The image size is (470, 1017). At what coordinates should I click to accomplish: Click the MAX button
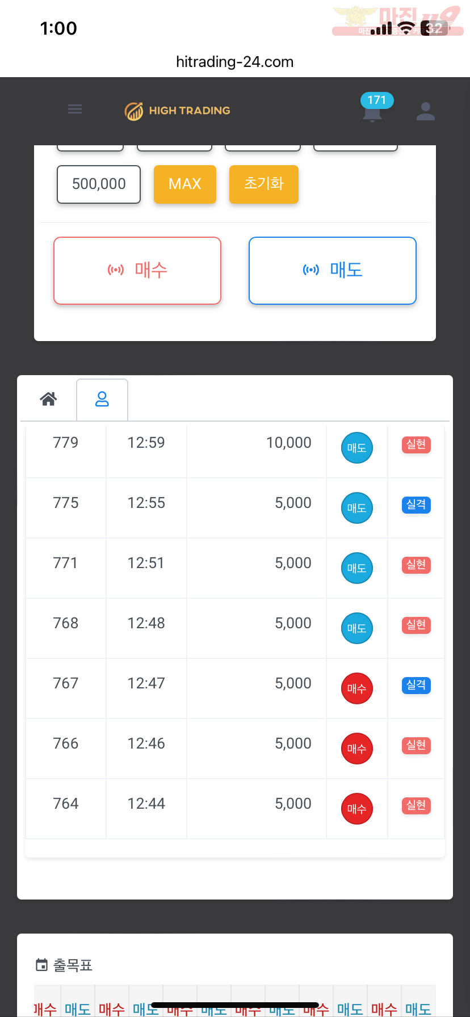point(185,184)
